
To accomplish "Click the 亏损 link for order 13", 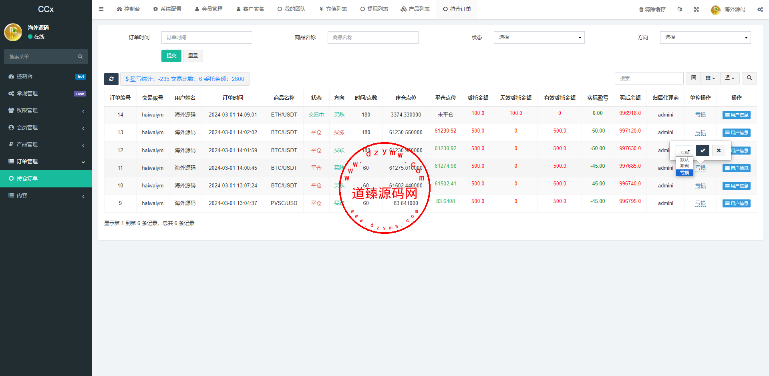I will (x=700, y=133).
